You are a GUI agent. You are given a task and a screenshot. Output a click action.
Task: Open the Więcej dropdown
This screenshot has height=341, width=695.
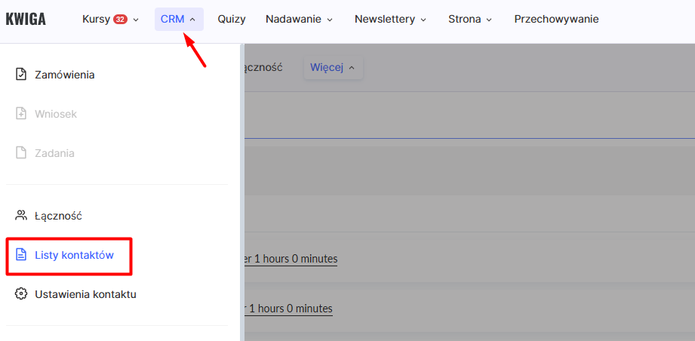333,67
